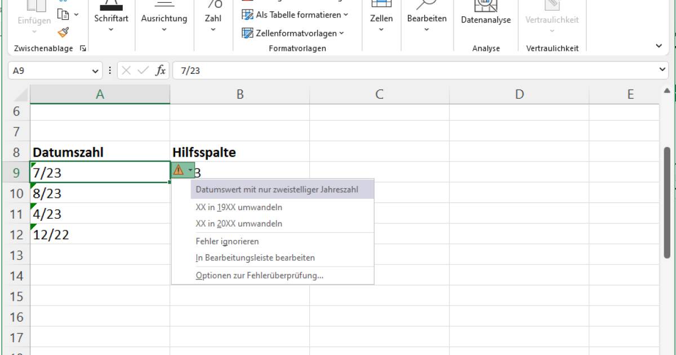This screenshot has width=676, height=355.
Task: Click the Zellenformatvorlagen icon
Action: tap(247, 33)
